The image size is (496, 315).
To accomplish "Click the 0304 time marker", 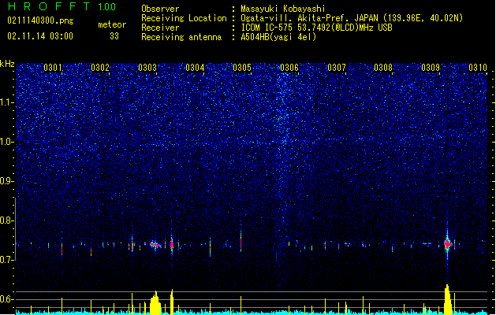I will tap(195, 68).
